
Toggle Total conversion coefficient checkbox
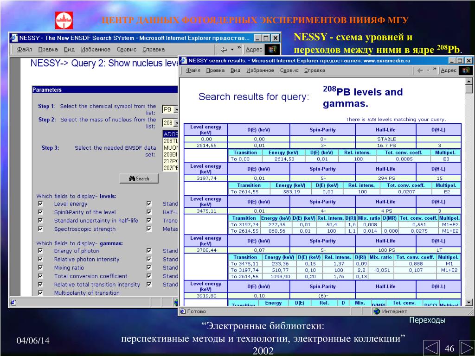[x=40, y=276]
